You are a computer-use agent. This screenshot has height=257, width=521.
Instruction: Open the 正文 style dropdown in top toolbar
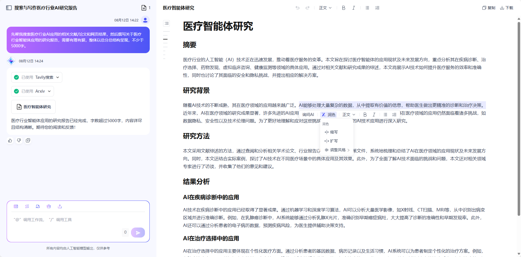click(325, 8)
